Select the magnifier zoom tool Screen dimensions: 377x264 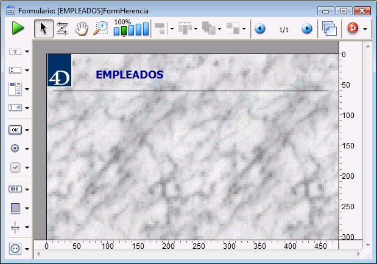coord(100,28)
